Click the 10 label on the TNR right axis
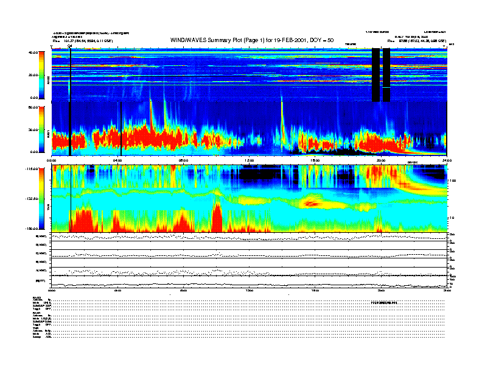The image size is (482, 373). click(x=451, y=218)
